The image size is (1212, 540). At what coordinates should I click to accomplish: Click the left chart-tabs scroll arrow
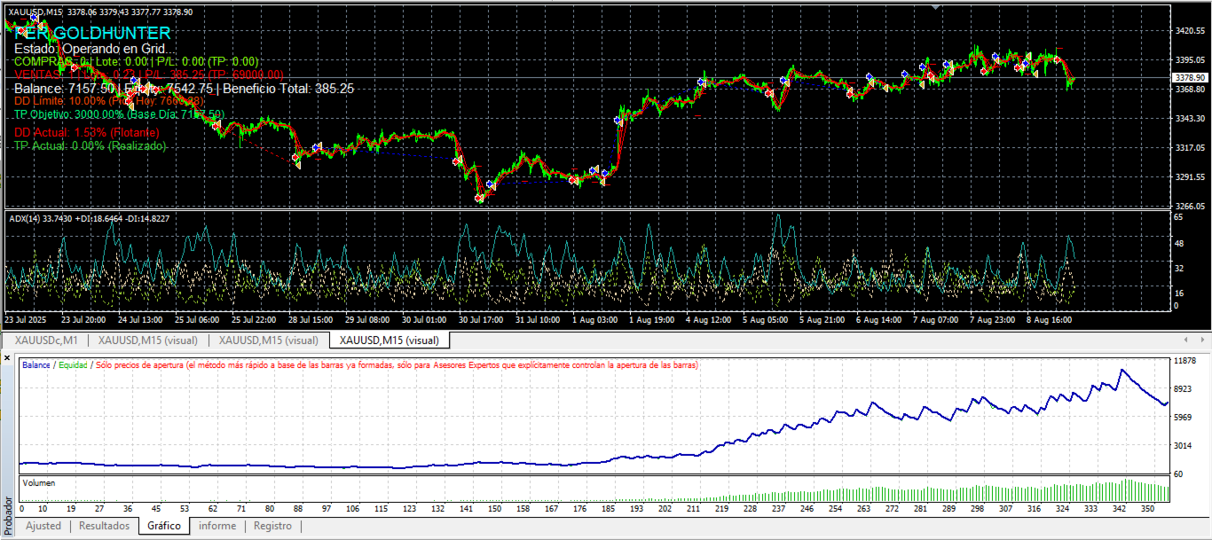pyautogui.click(x=1186, y=340)
